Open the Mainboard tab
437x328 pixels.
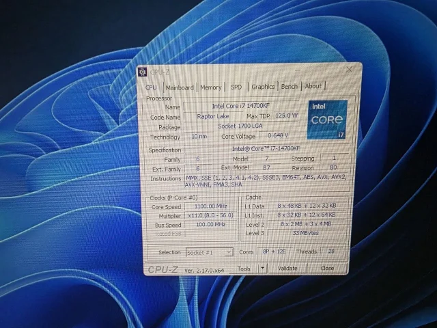click(x=180, y=87)
